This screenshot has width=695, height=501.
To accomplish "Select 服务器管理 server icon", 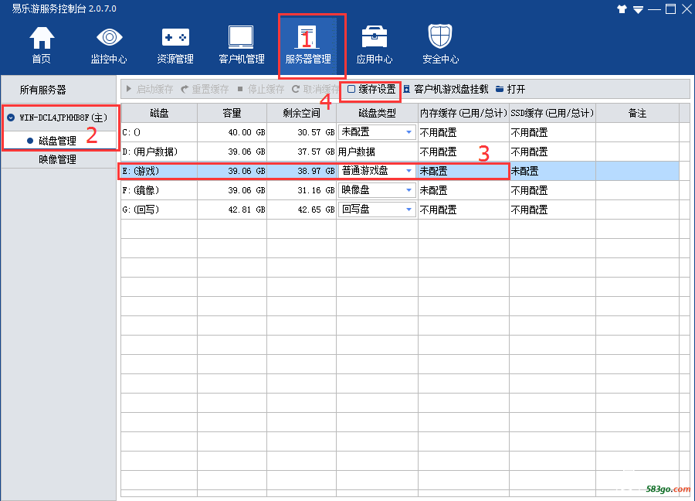I will pyautogui.click(x=308, y=44).
